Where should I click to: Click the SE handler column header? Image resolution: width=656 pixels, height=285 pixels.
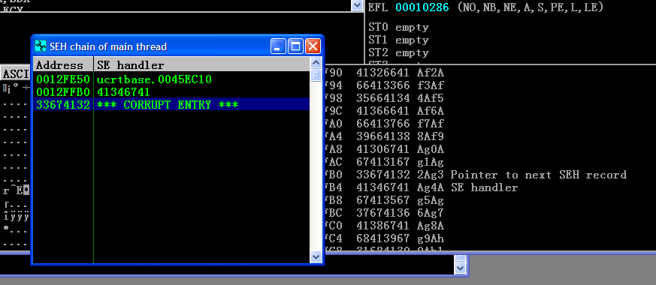(202, 64)
